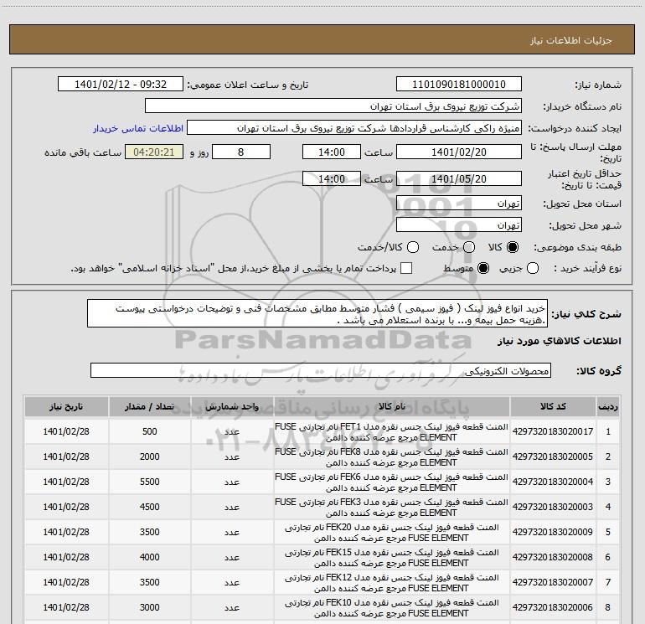Click the response deadline hour 14:00 field
This screenshot has width=645, height=624.
[x=332, y=152]
